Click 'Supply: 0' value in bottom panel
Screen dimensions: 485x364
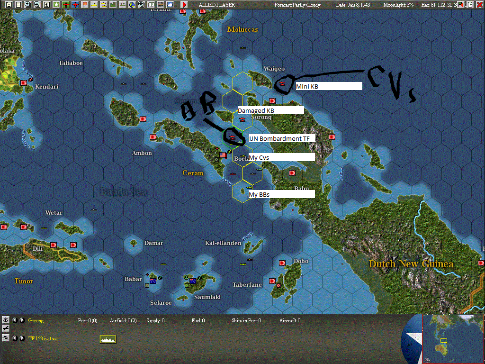(155, 320)
